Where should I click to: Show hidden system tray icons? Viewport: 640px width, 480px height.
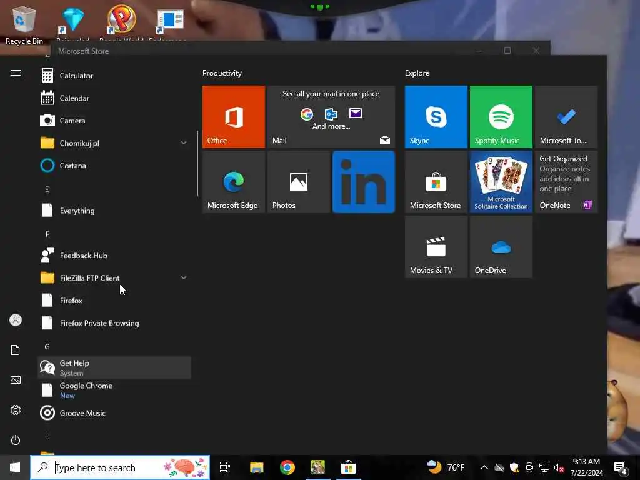(484, 467)
